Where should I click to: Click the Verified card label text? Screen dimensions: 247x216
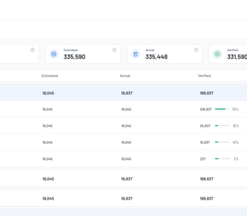pos(233,50)
